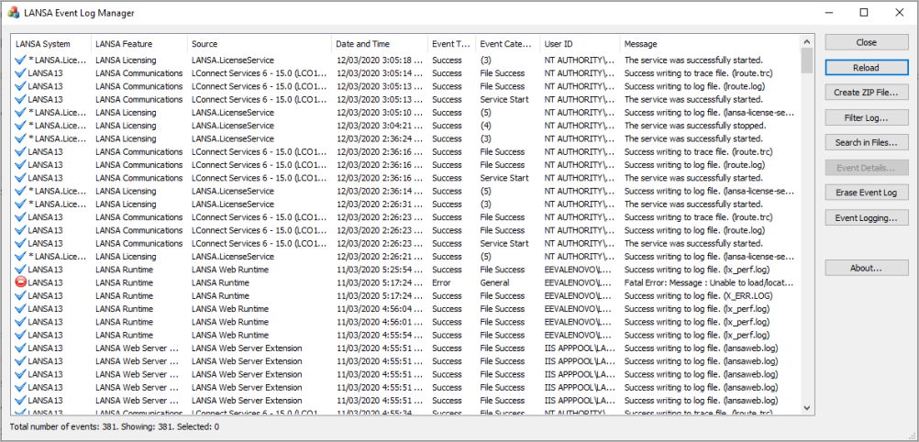Image resolution: width=919 pixels, height=442 pixels.
Task: Click the checkmark icon of the LANSA Web Runtime 5:25:54 row
Action: click(20, 270)
